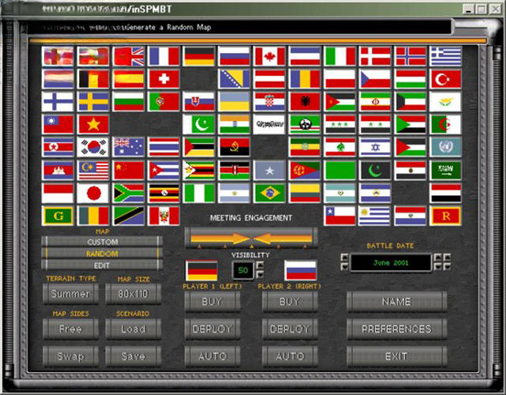Select the France flag in nations grid

point(164,56)
